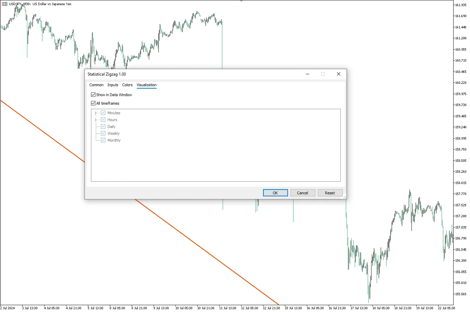Toggle the Weekly timeframe checkbox

pos(103,133)
